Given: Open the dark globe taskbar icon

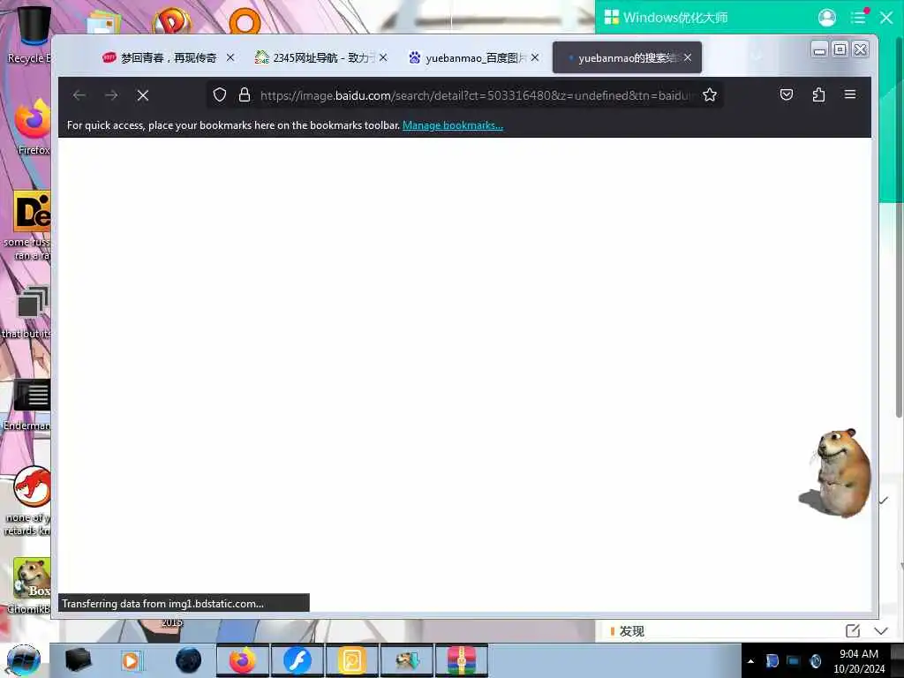Looking at the screenshot, I should pos(188,660).
